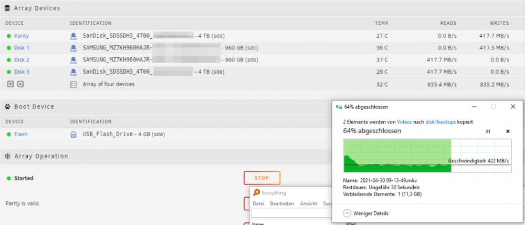The height and width of the screenshot is (225, 525).
Task: Minimize the copy dialog window
Action: pyautogui.click(x=474, y=107)
